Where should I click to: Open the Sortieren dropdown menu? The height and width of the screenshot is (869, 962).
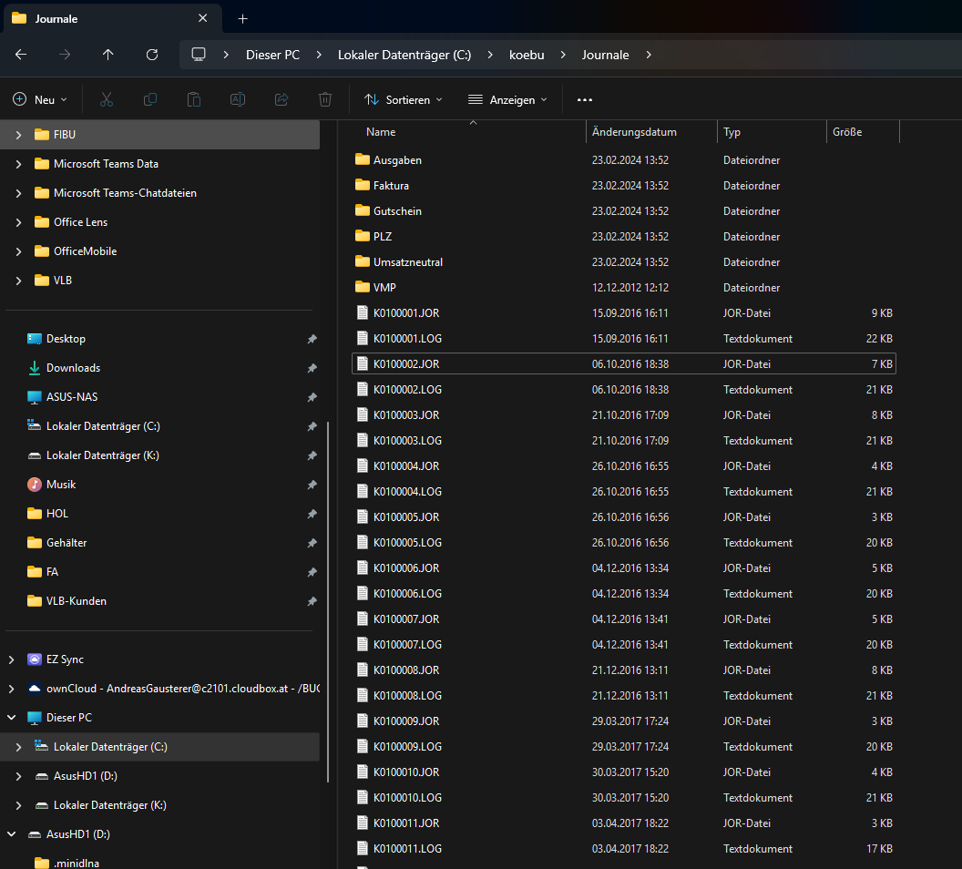pyautogui.click(x=403, y=99)
